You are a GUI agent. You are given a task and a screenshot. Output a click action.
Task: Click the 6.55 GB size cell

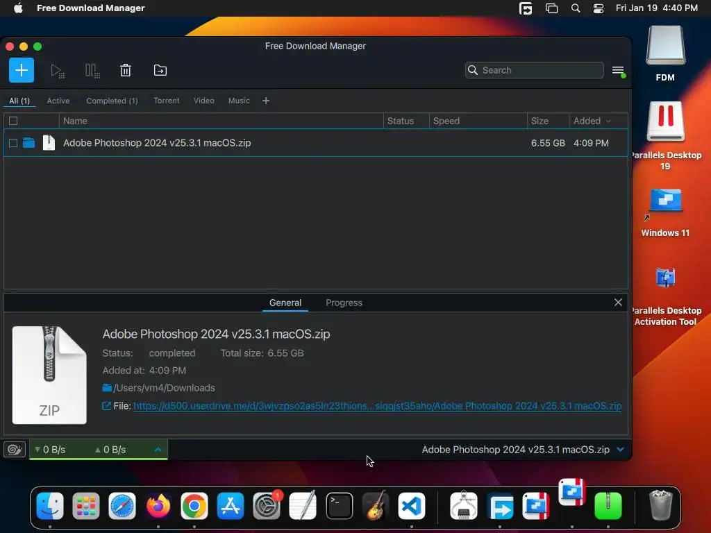coord(548,143)
